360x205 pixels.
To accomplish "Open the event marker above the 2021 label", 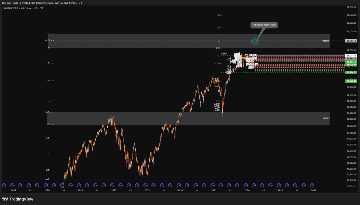I will 79,185.
